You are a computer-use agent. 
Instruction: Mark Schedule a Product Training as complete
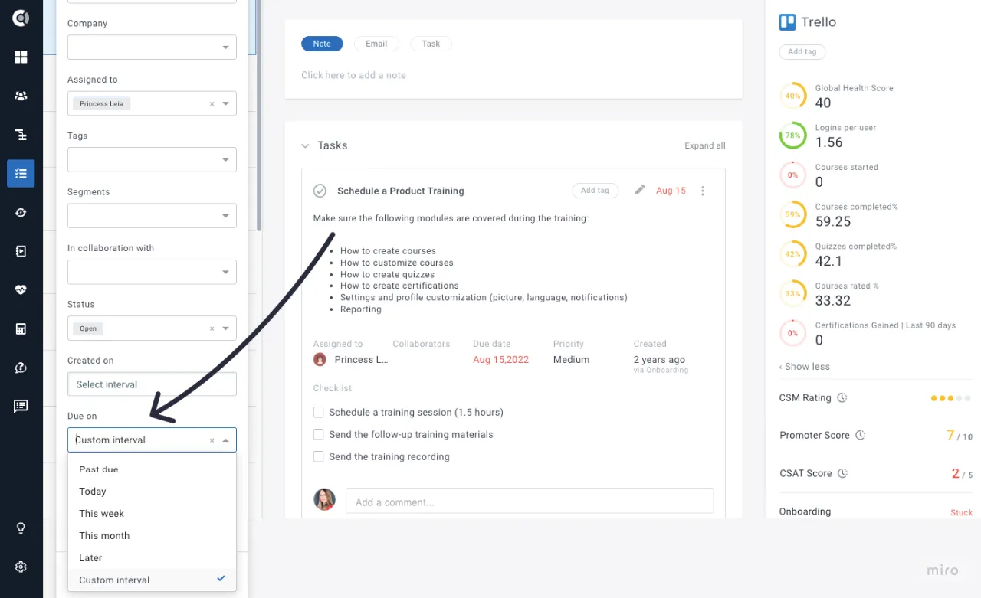point(320,191)
